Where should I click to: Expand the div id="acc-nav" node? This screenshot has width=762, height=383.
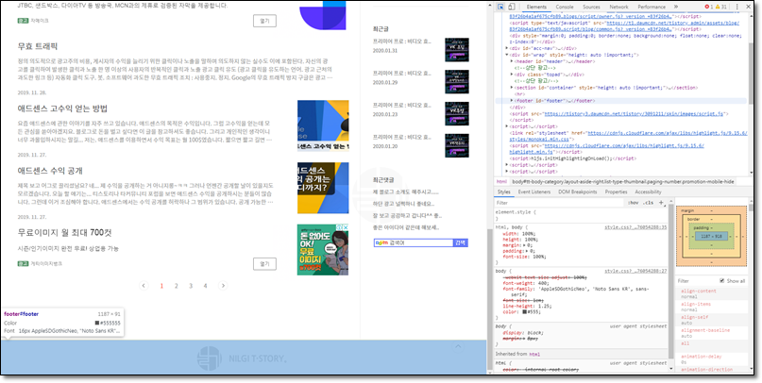[507, 48]
